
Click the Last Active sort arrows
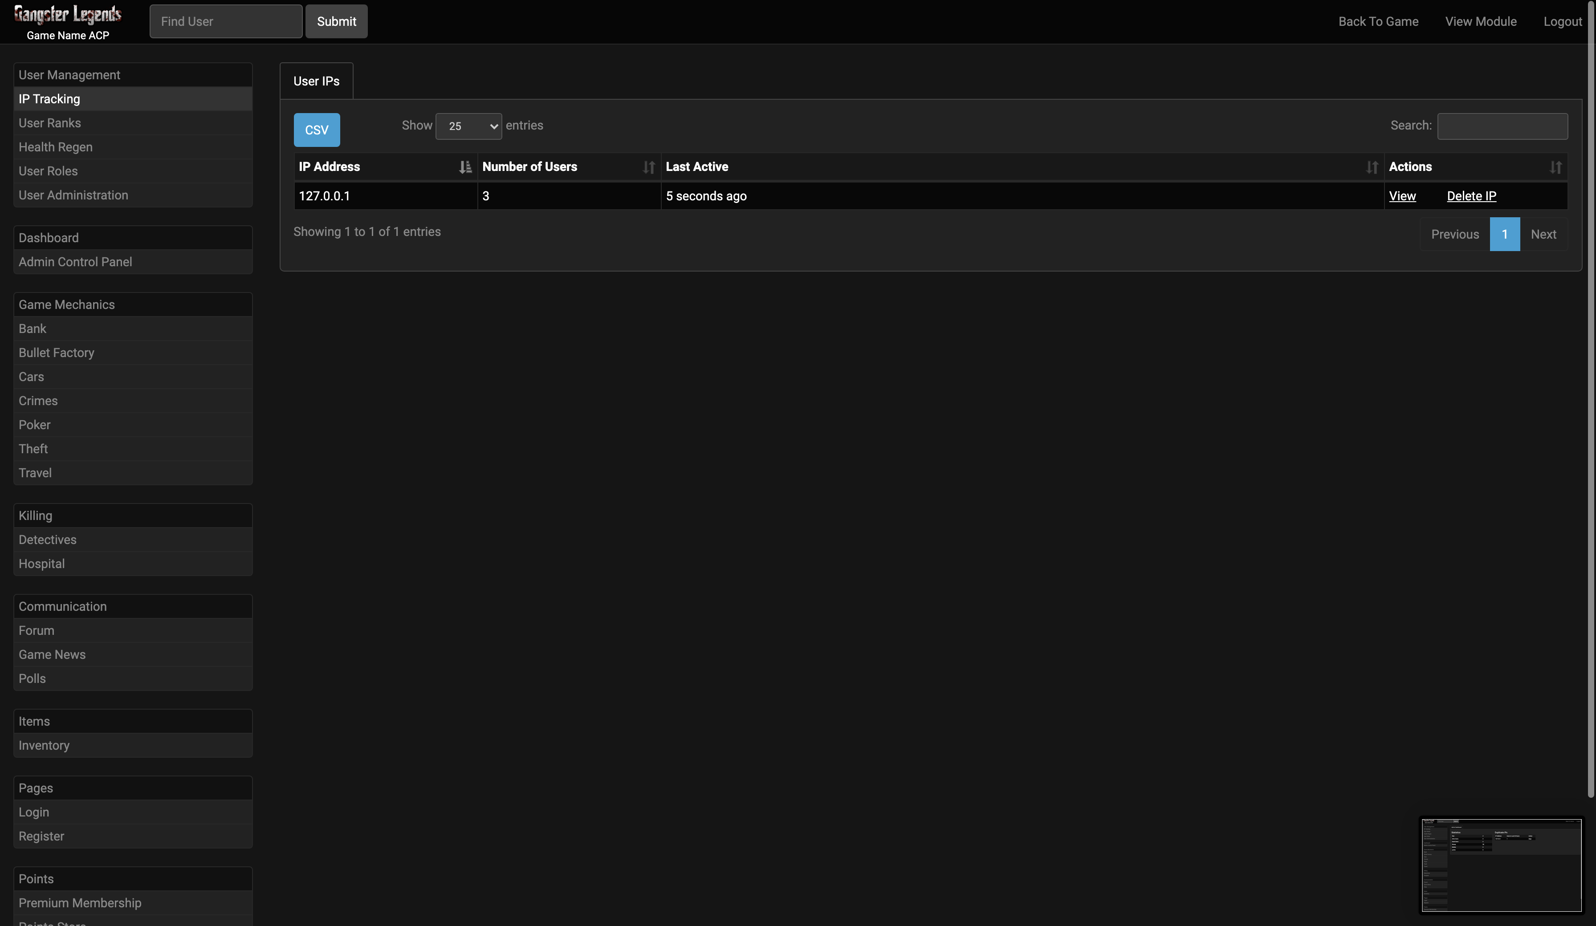(x=1372, y=167)
